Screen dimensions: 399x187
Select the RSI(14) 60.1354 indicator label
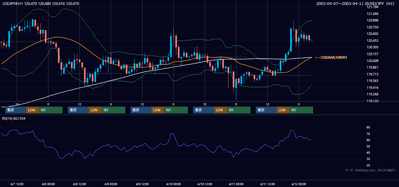click(x=14, y=118)
